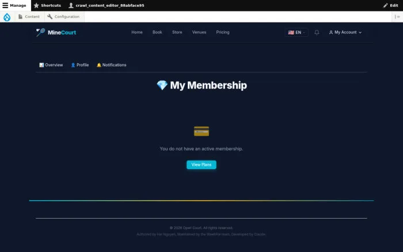Open the crawl_content_editor_88abface95 user menu
This screenshot has width=403, height=252.
(107, 5)
